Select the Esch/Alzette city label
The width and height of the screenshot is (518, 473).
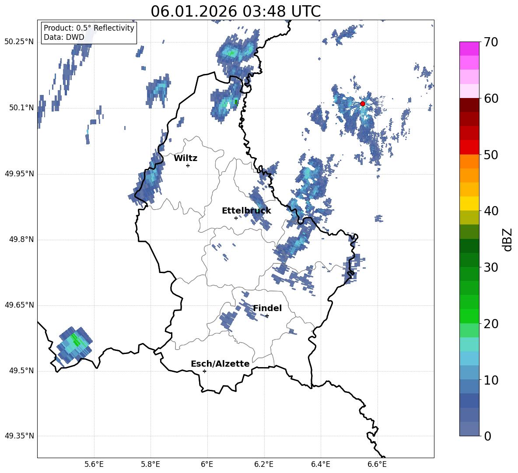click(220, 364)
